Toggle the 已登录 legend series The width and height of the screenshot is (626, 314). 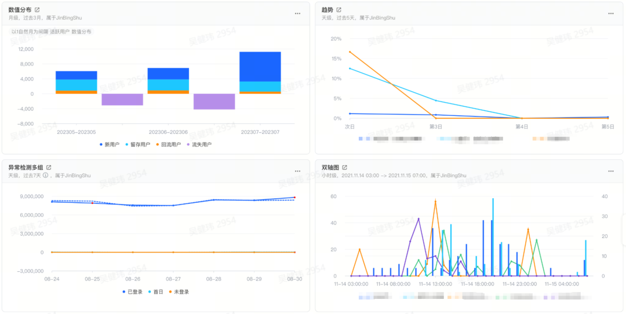click(x=132, y=292)
